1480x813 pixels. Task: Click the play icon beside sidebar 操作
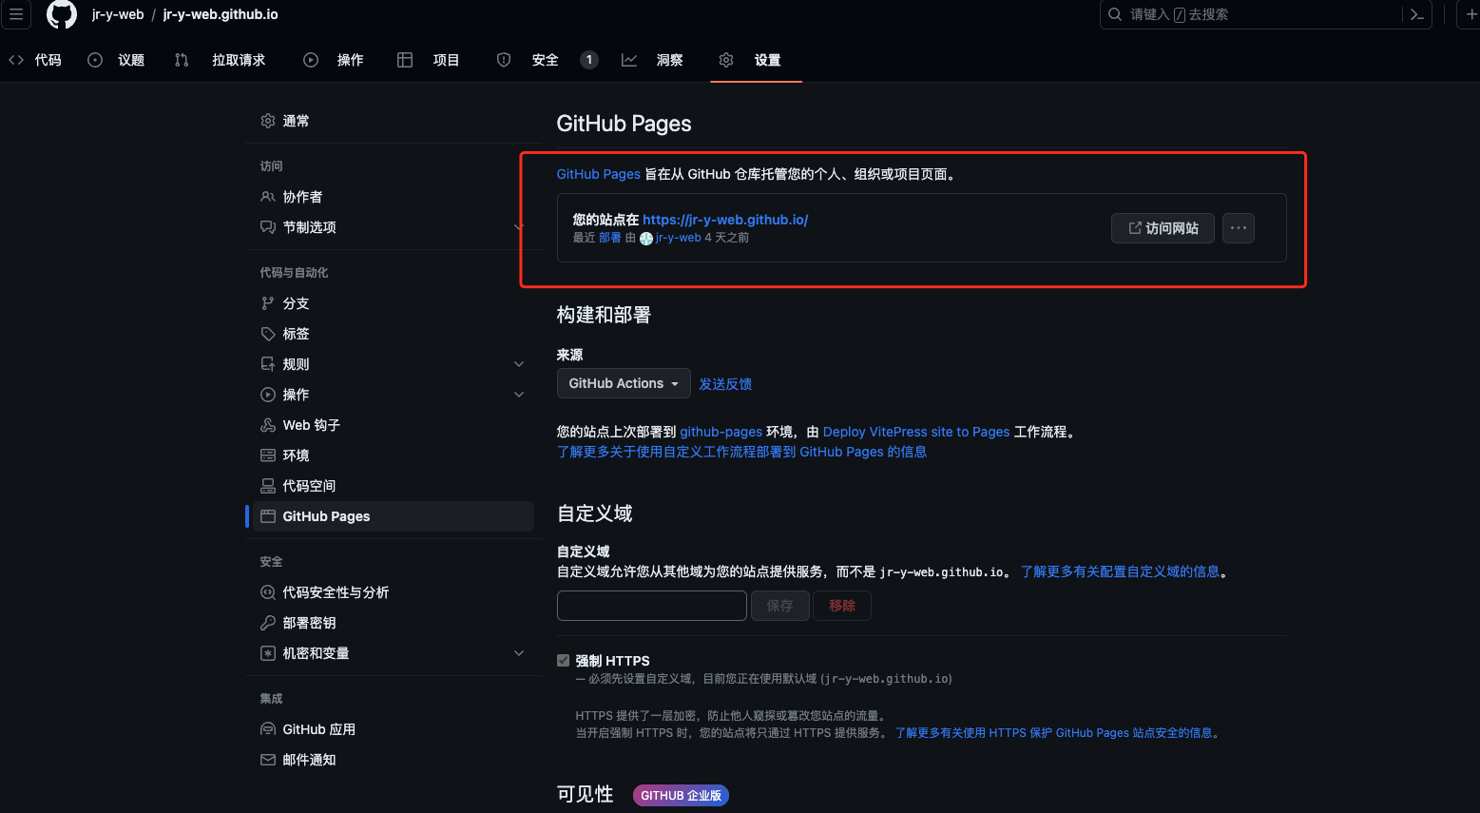coord(268,395)
